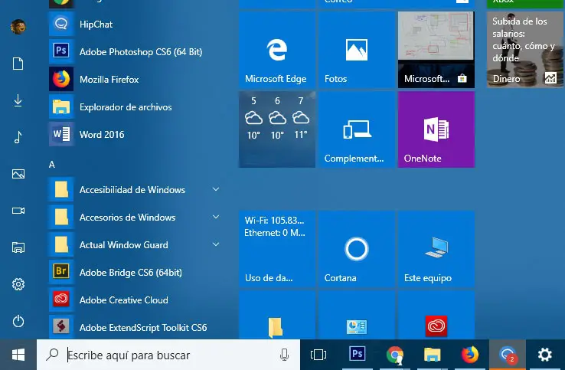565x370 pixels.
Task: Click the magnifier icon in search box
Action: click(x=52, y=355)
